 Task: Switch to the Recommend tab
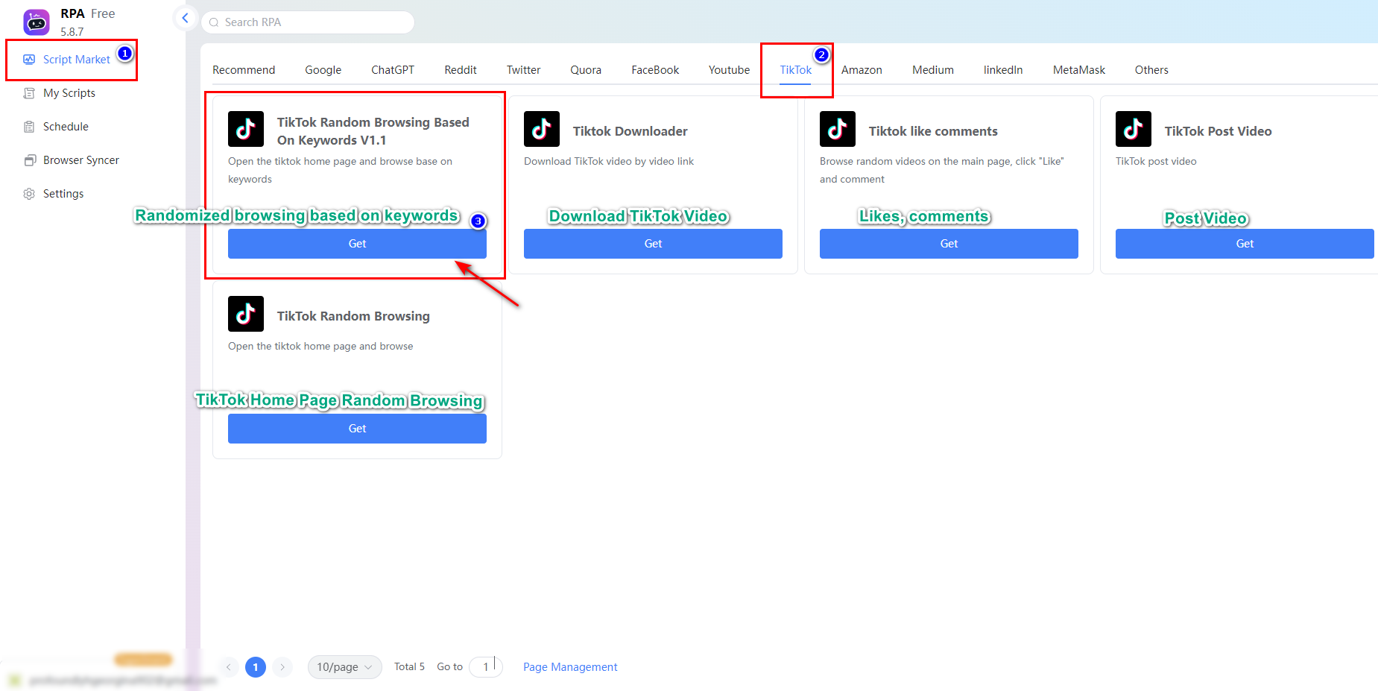[x=244, y=70]
